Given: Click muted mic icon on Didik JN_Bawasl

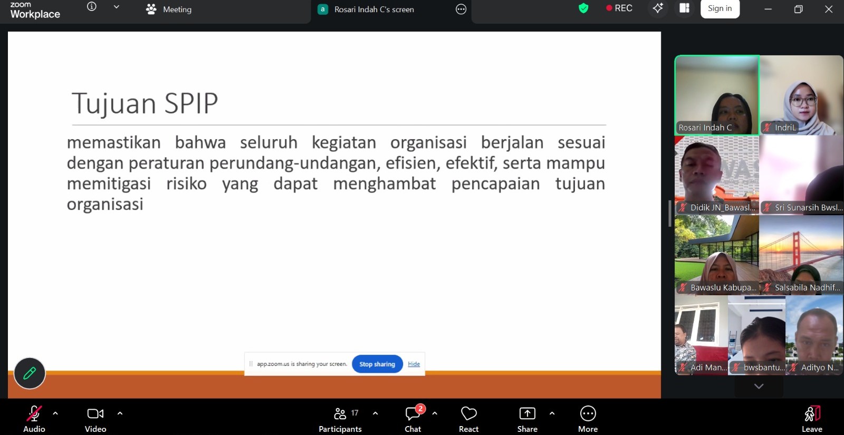Looking at the screenshot, I should coord(683,208).
